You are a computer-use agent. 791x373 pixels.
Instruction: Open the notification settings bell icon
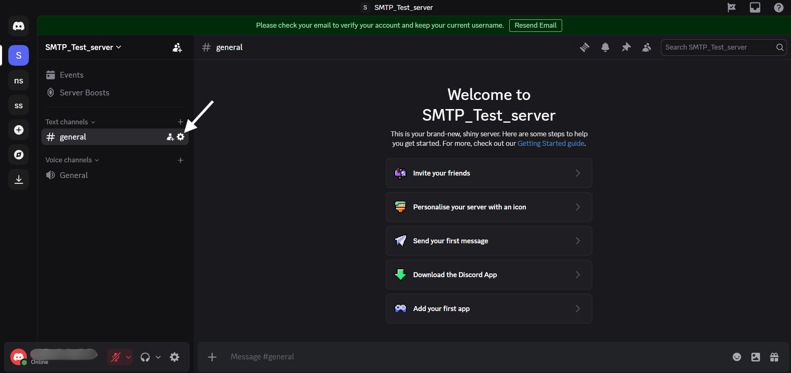pyautogui.click(x=606, y=47)
